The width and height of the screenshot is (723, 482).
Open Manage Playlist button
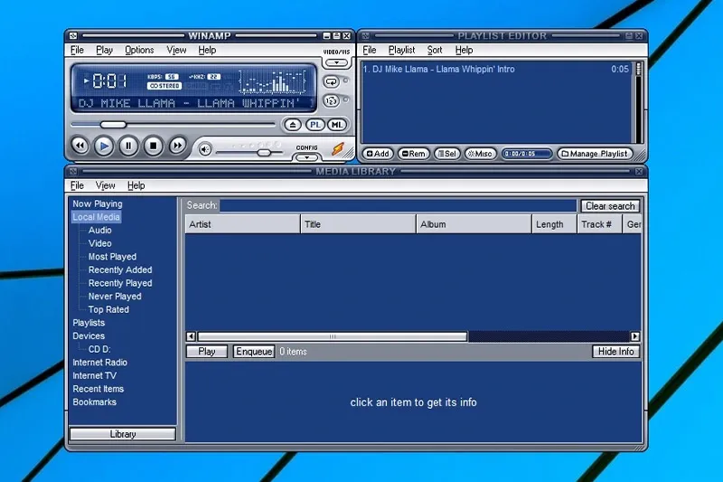pyautogui.click(x=595, y=154)
